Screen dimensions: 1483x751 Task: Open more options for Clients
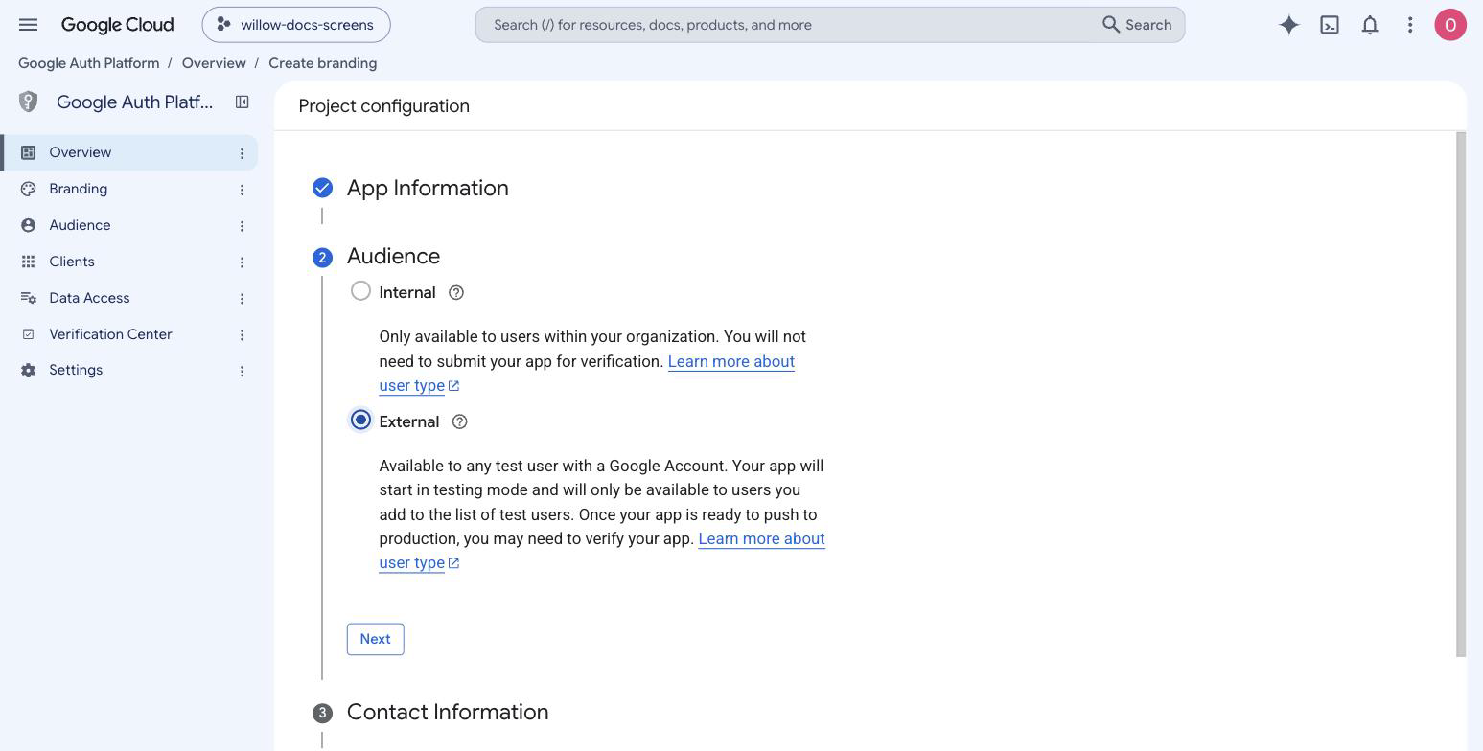pyautogui.click(x=243, y=262)
